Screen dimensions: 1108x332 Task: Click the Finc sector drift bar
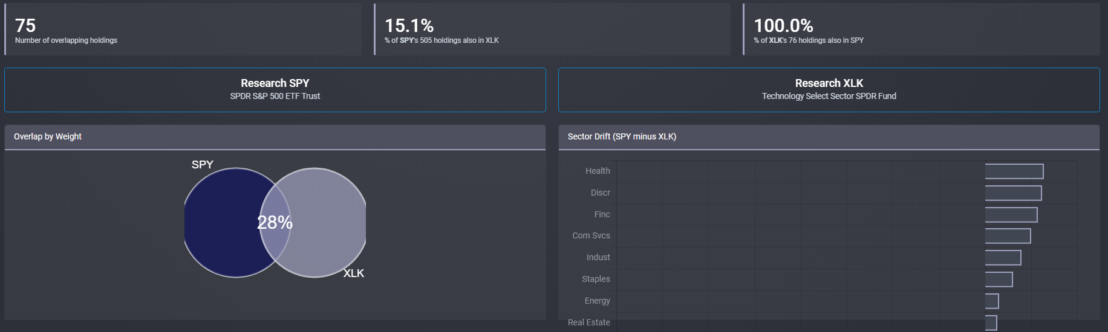point(1011,215)
